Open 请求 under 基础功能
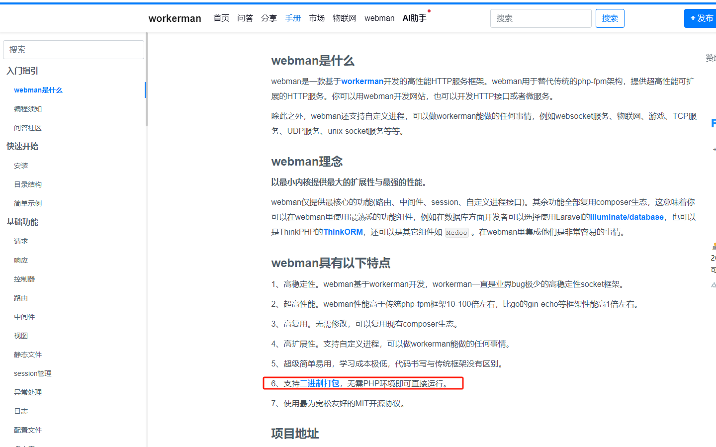This screenshot has height=447, width=716. [21, 241]
